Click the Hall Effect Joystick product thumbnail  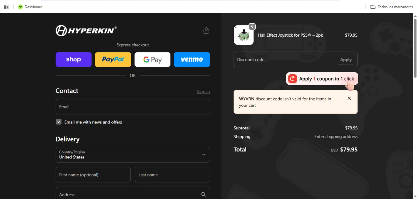tap(244, 35)
